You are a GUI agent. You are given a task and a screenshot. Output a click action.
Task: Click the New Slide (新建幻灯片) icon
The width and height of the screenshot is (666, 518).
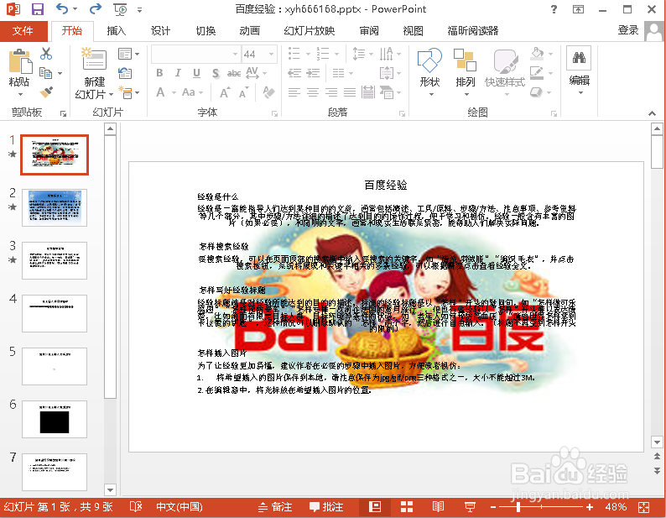pyautogui.click(x=94, y=58)
